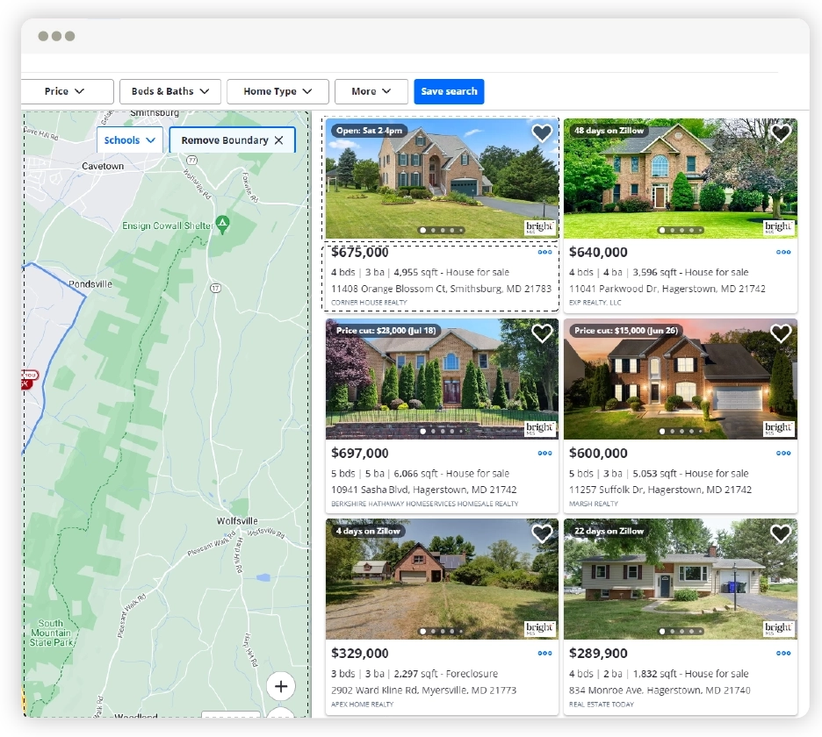Save the $675,000 Orange Blossom Ct home with heart
Image resolution: width=822 pixels, height=737 pixels.
pyautogui.click(x=542, y=132)
